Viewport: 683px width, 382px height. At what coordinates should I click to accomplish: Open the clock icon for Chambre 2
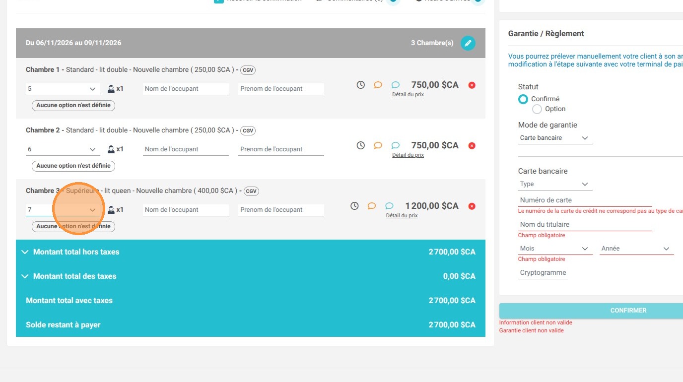coord(361,145)
